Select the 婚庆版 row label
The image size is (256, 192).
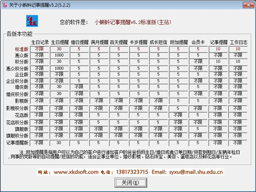22,87
